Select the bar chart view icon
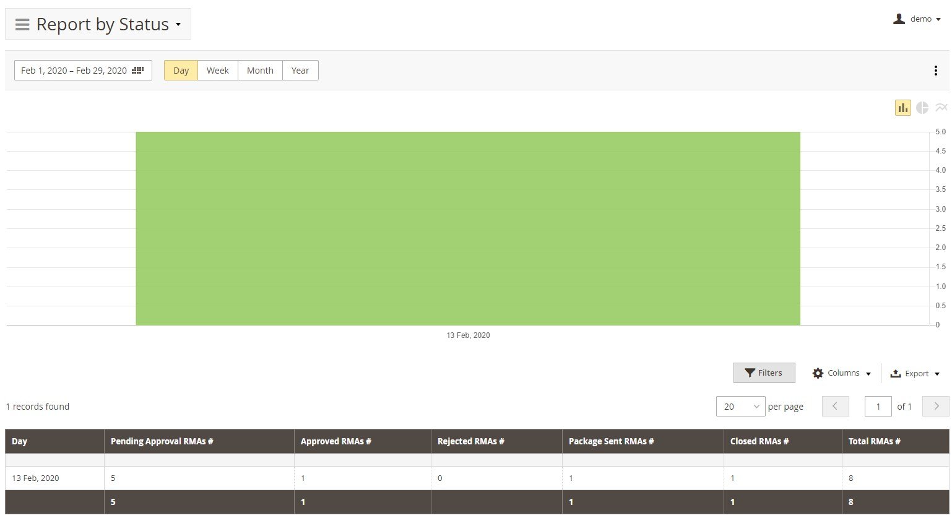Screen dimensions: 952x518 [903, 108]
